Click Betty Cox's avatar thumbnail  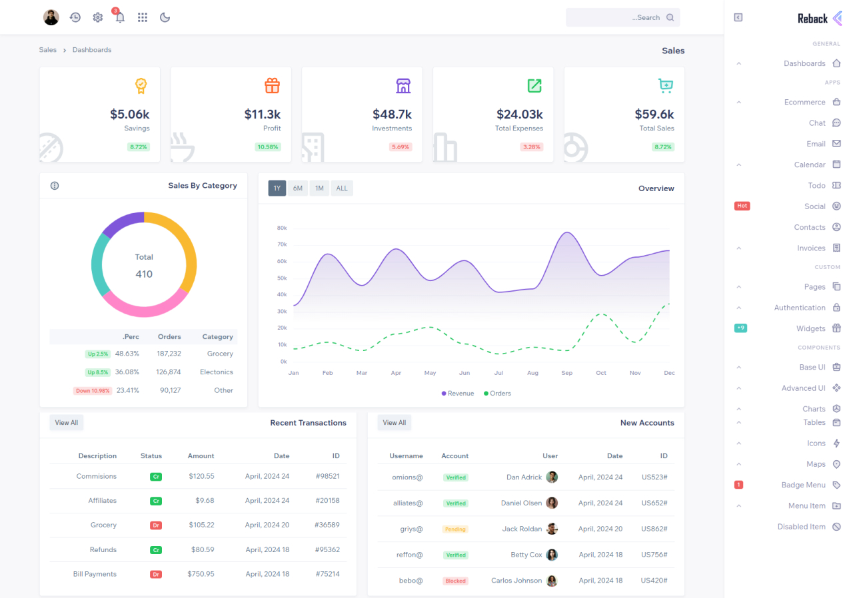552,555
